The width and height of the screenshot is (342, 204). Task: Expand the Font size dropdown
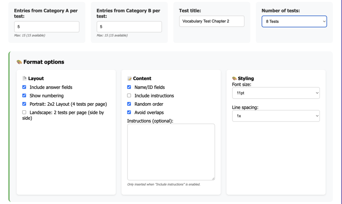[x=276, y=93]
